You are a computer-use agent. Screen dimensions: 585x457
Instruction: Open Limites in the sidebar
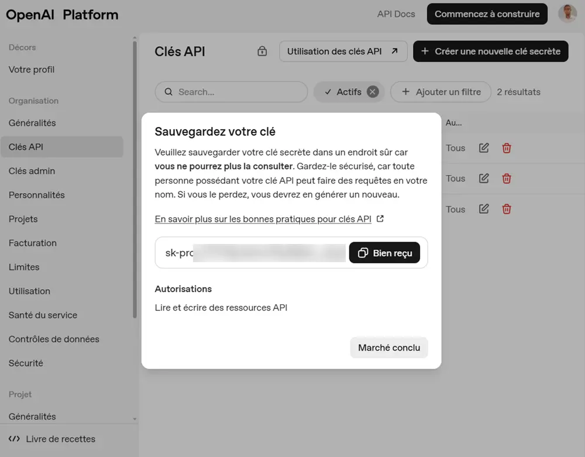click(x=24, y=267)
